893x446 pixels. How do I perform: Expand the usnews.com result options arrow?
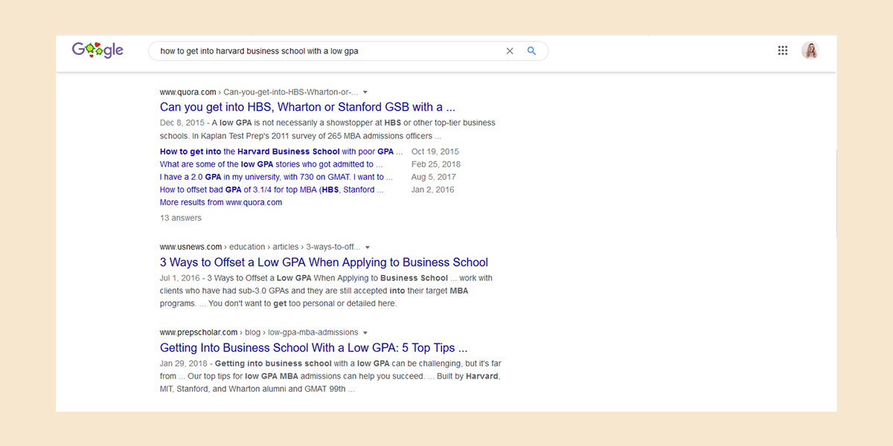[368, 247]
